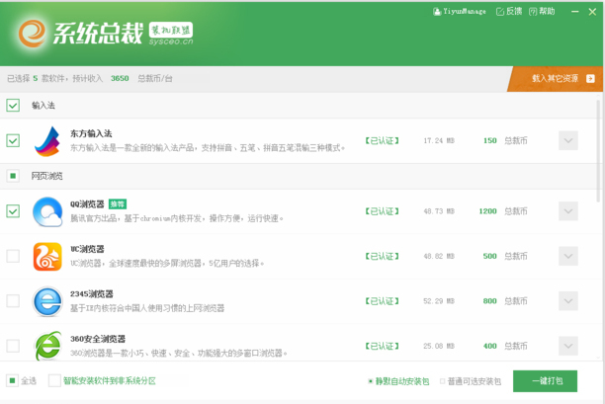Click the 2345浏览器 title text
The height and width of the screenshot is (404, 605).
(92, 294)
